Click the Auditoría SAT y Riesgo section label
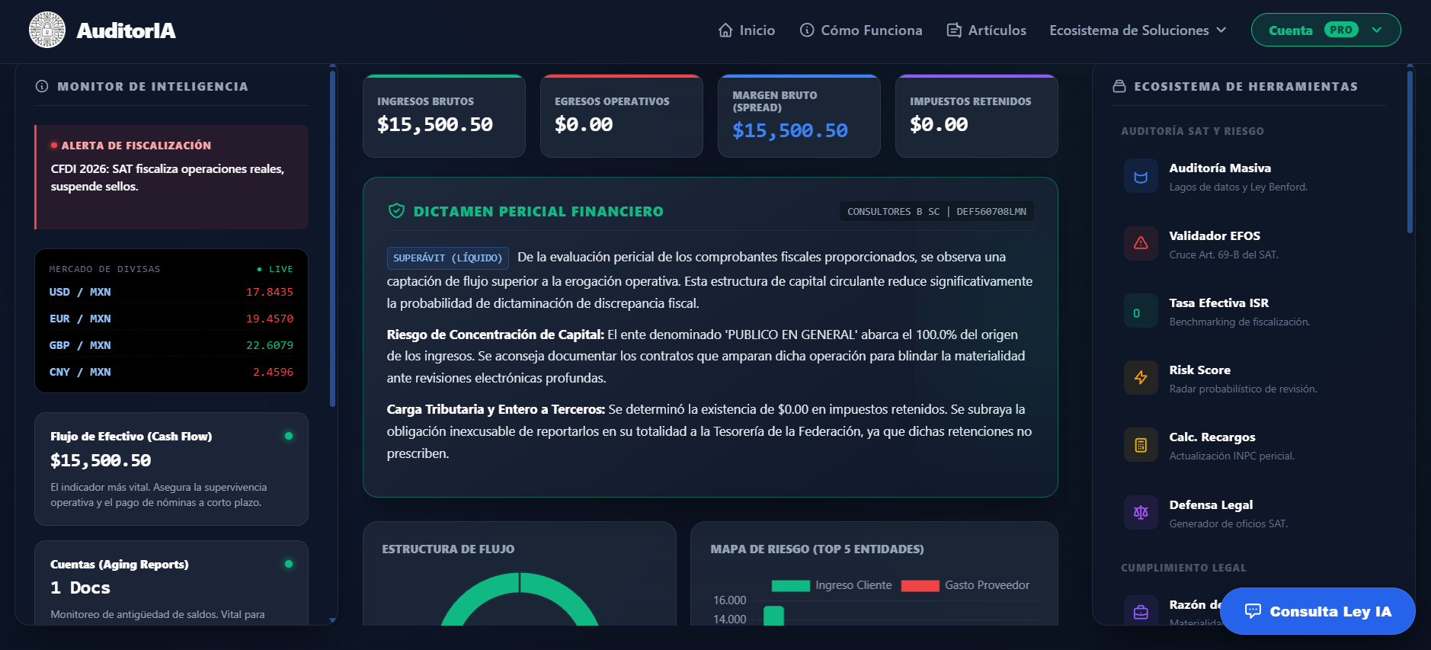This screenshot has width=1431, height=650. pyautogui.click(x=1192, y=131)
